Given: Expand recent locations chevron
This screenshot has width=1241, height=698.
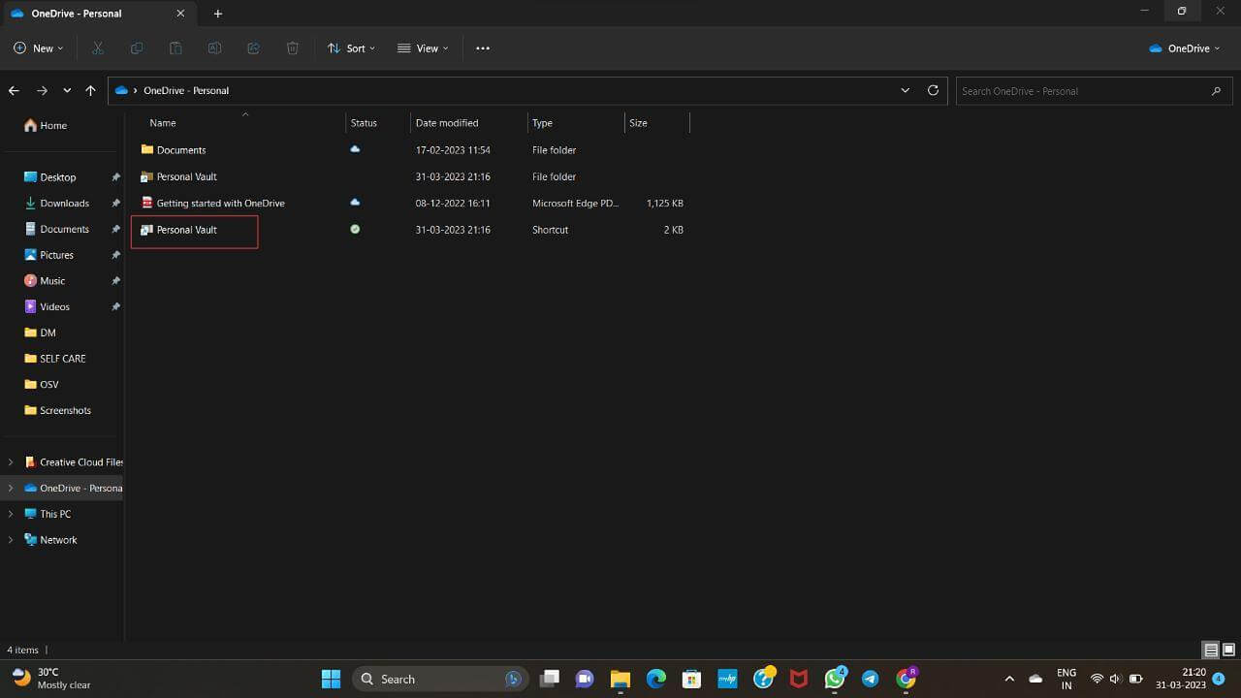Looking at the screenshot, I should 67,90.
